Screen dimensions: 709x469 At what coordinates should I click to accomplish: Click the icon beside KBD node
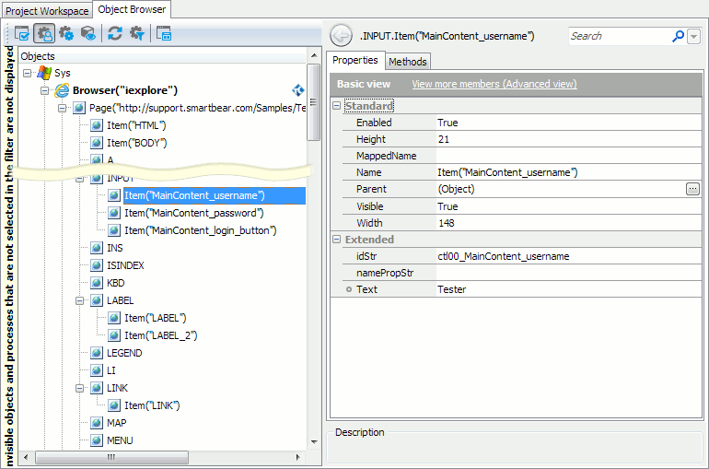pyautogui.click(x=97, y=283)
